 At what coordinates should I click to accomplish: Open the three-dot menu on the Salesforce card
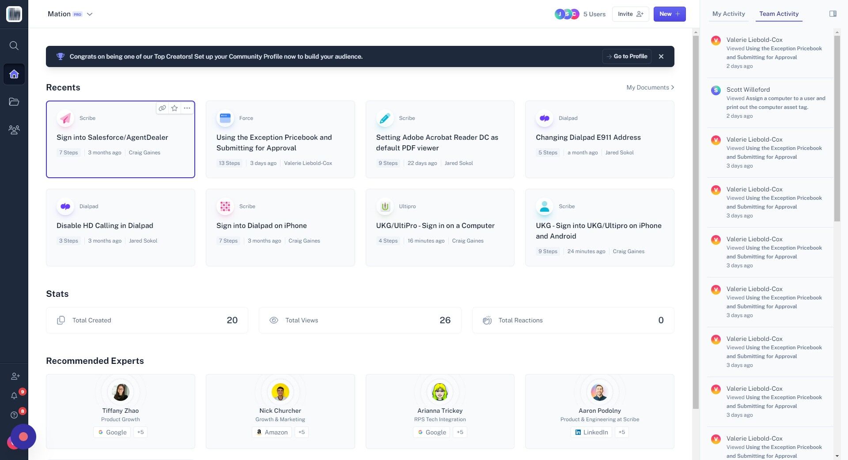coord(187,108)
